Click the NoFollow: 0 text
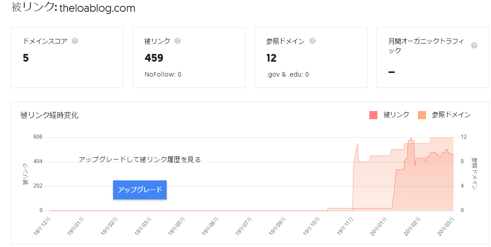This screenshot has width=491, height=247. tap(163, 74)
